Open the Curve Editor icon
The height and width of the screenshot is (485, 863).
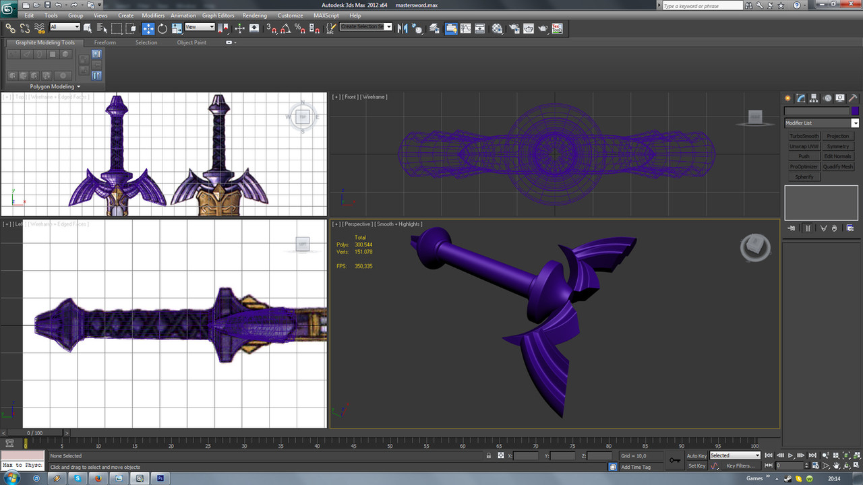pyautogui.click(x=466, y=28)
